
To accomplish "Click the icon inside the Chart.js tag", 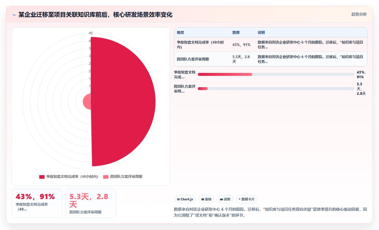I will click(x=178, y=199).
